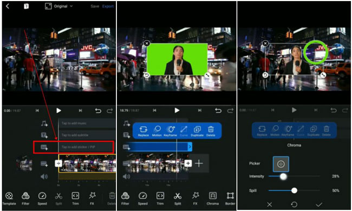The width and height of the screenshot is (352, 211).
Task: Select the 'Tap to add music' track
Action: click(x=87, y=123)
